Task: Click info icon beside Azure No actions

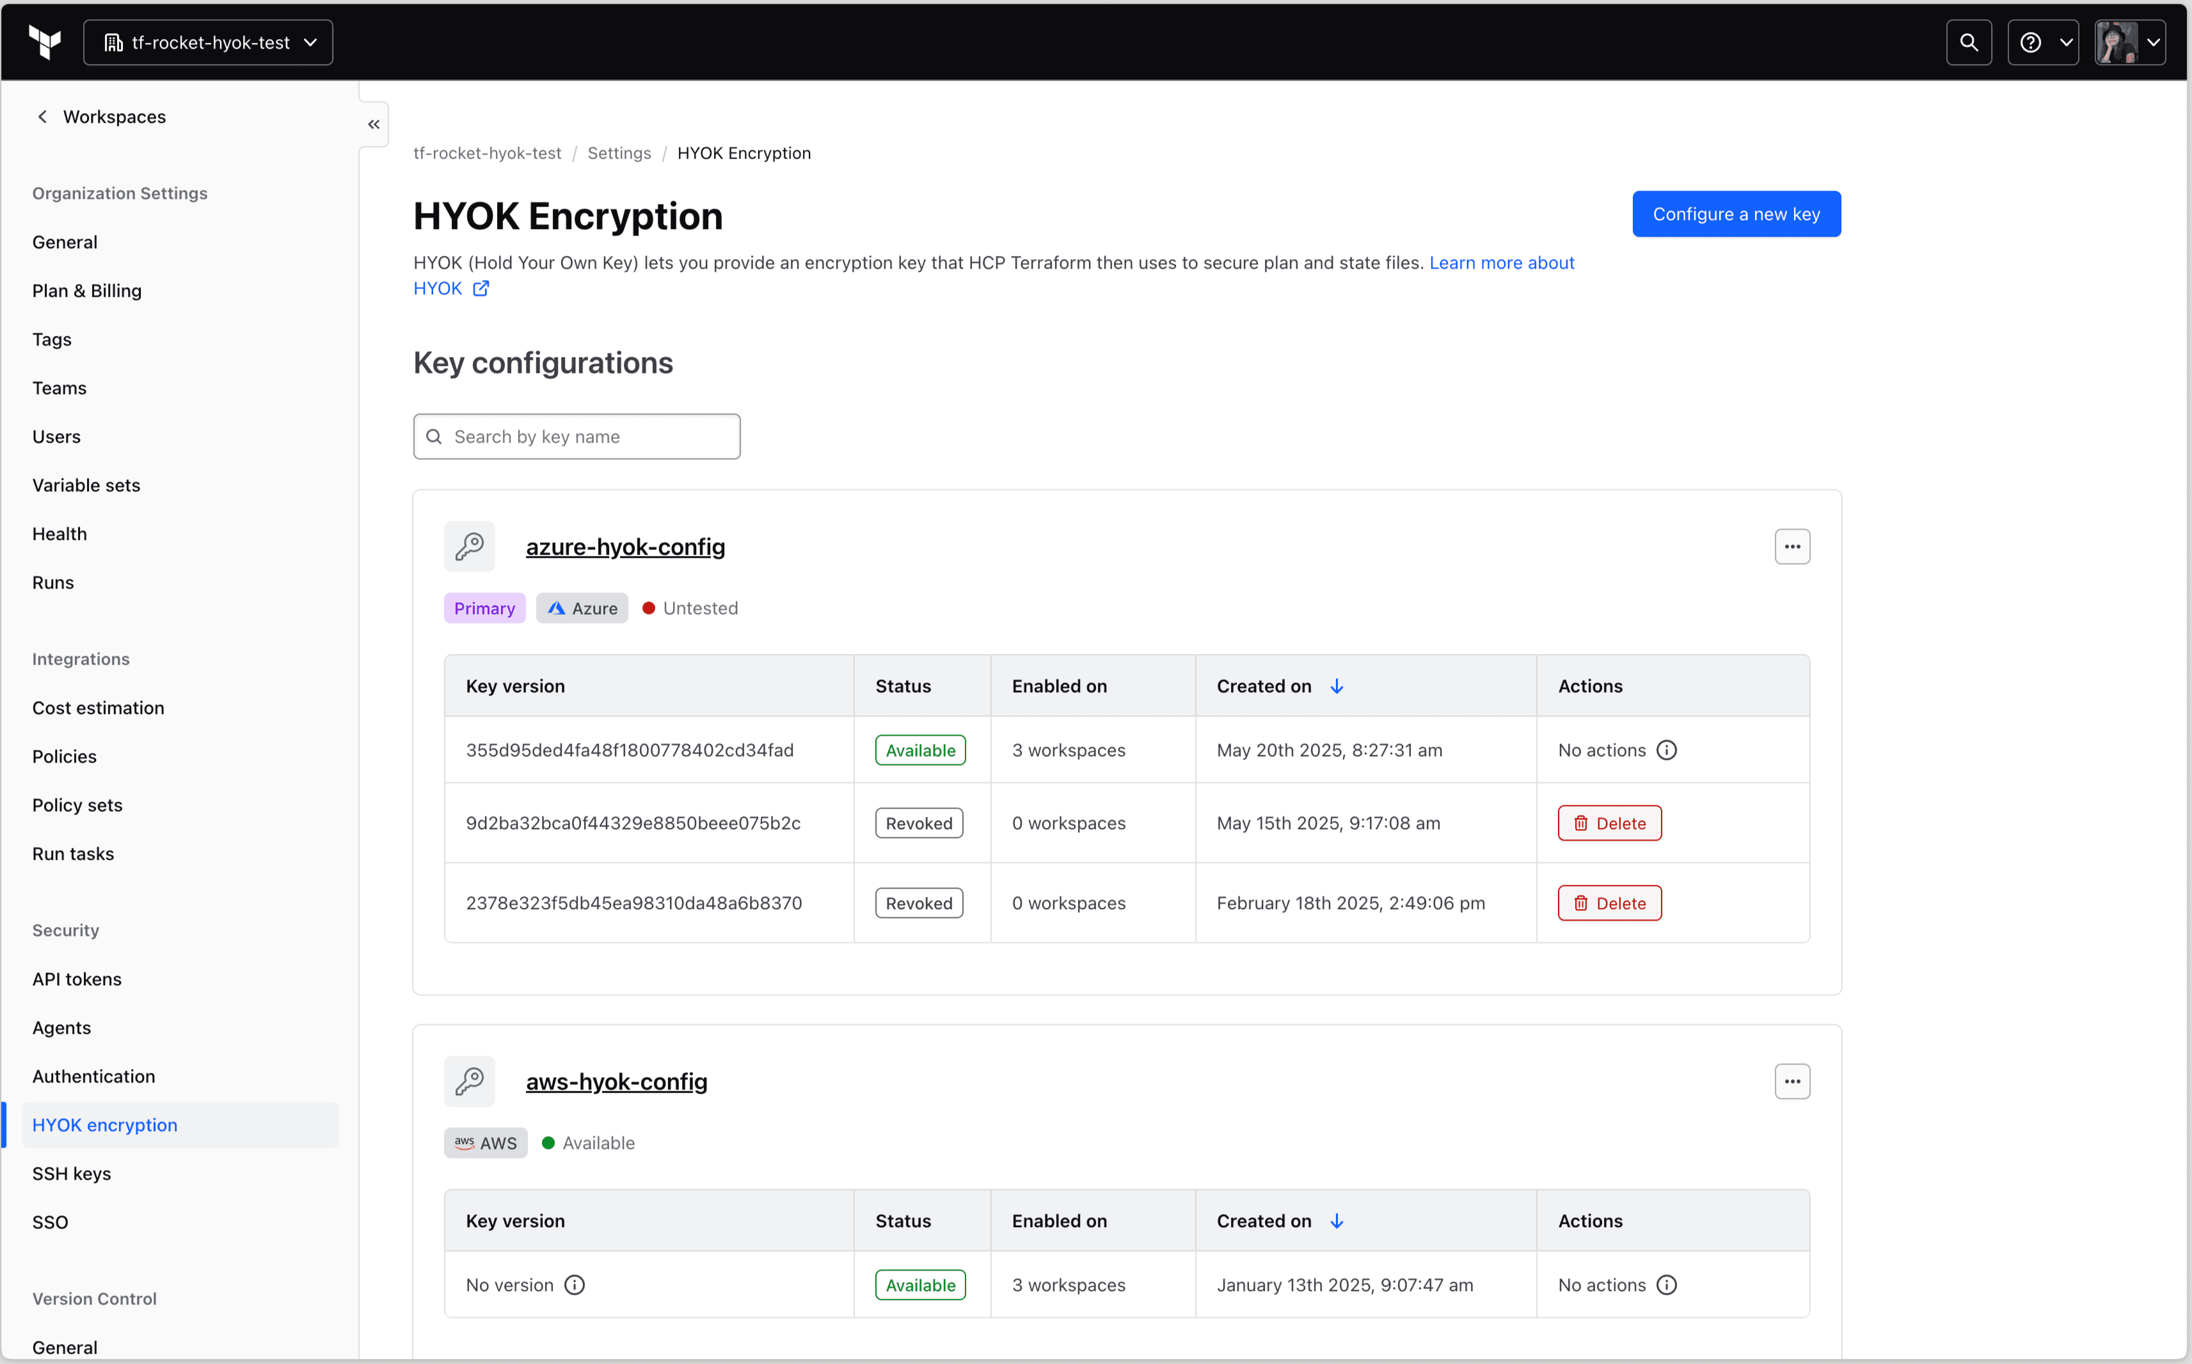Action: pos(1666,750)
